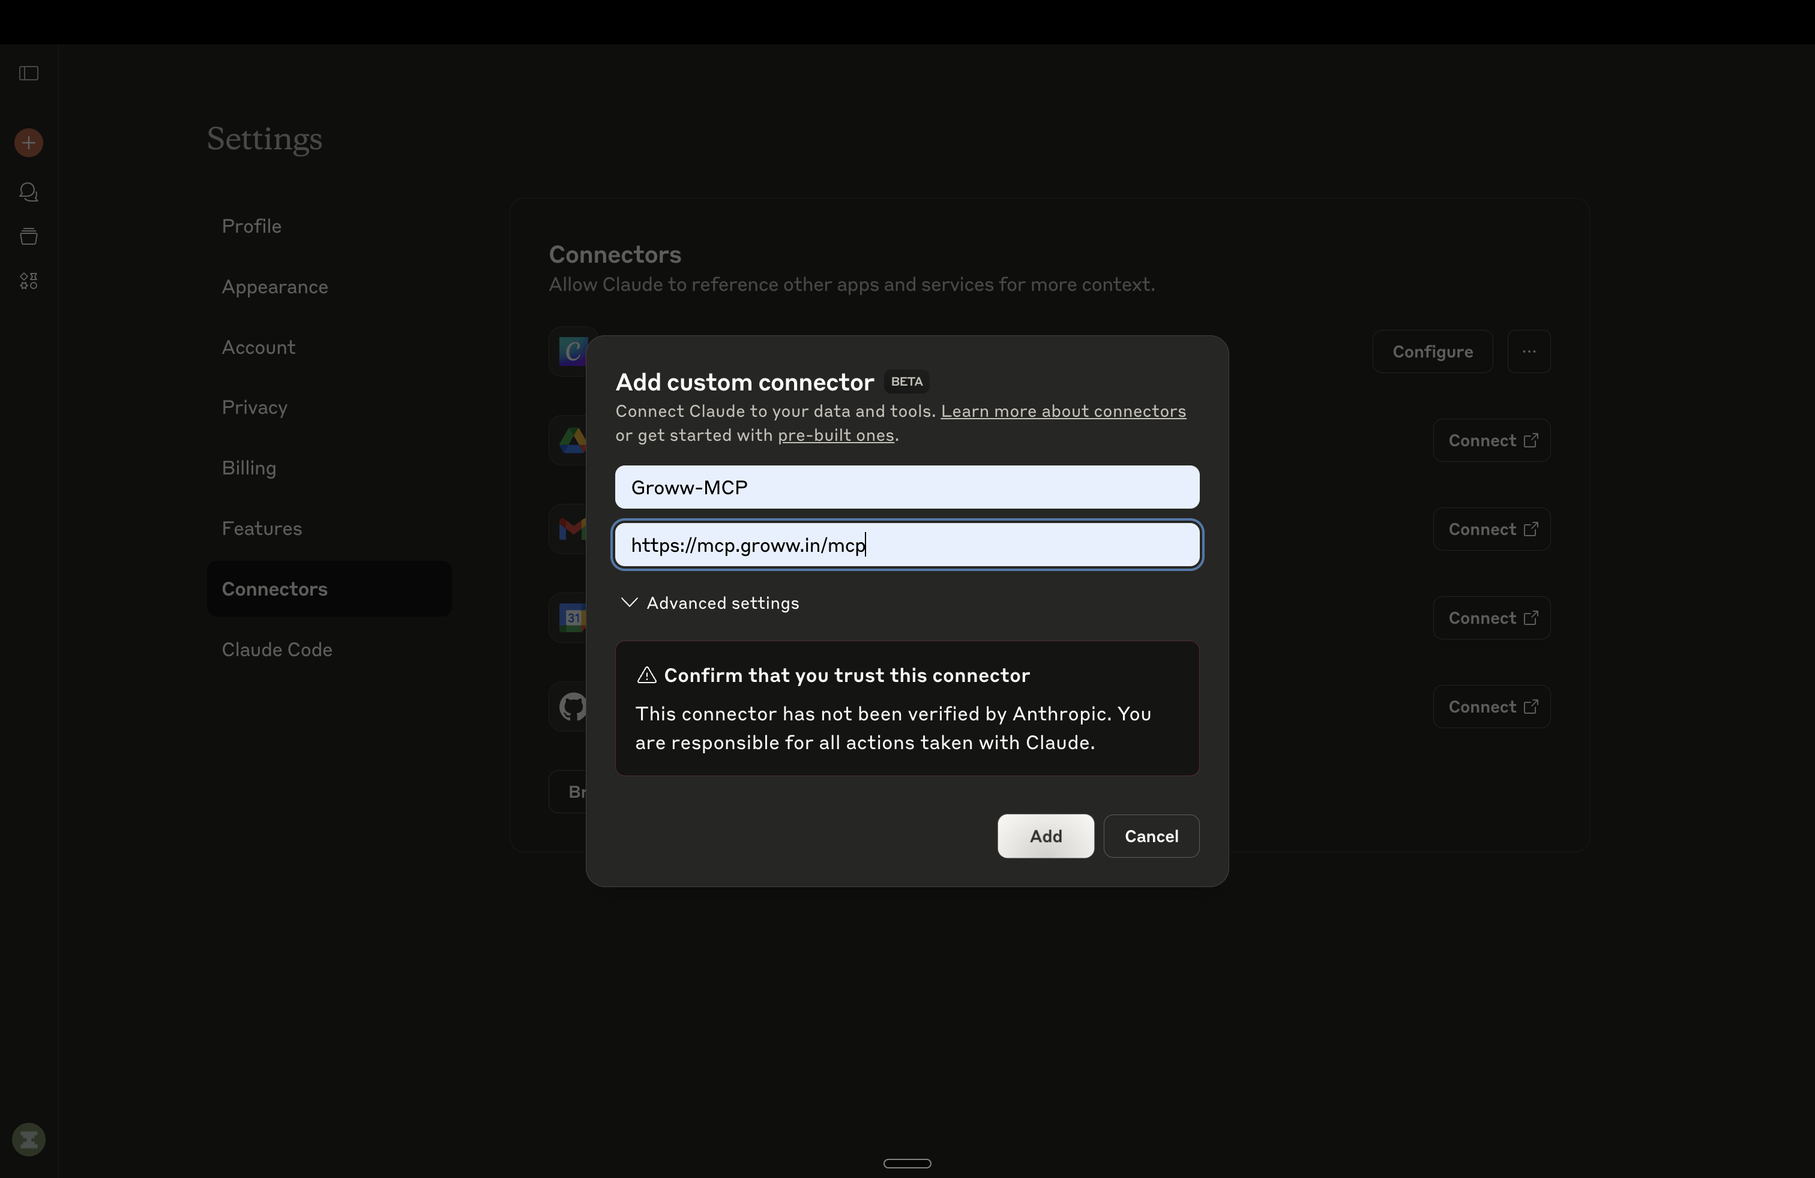
Task: Focus the Groww-MCP name field
Action: click(907, 487)
